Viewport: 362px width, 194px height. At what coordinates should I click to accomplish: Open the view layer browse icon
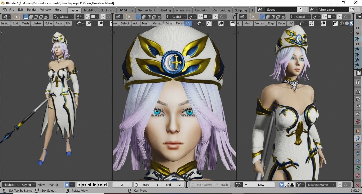pyautogui.click(x=314, y=10)
